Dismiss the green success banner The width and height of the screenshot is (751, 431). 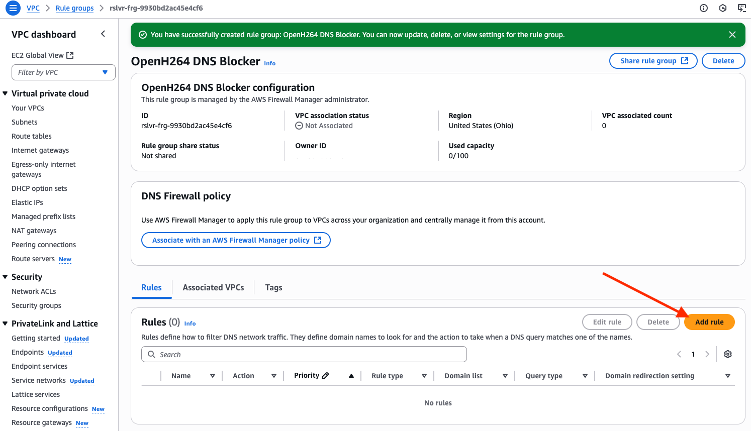pos(732,35)
